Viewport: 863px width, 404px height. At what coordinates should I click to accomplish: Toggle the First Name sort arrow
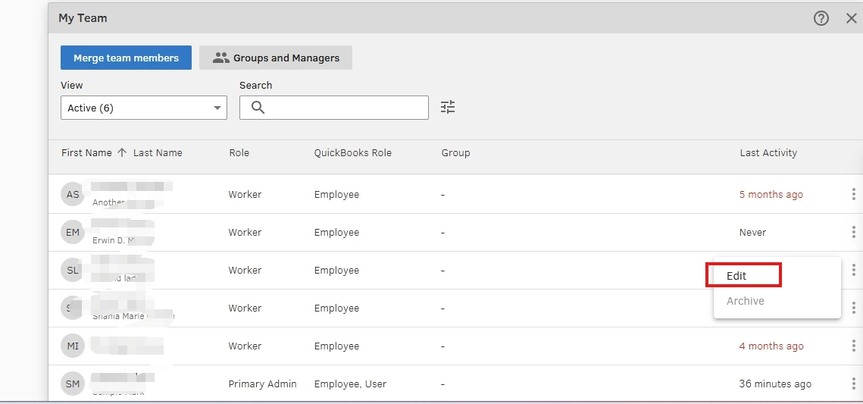[x=122, y=153]
